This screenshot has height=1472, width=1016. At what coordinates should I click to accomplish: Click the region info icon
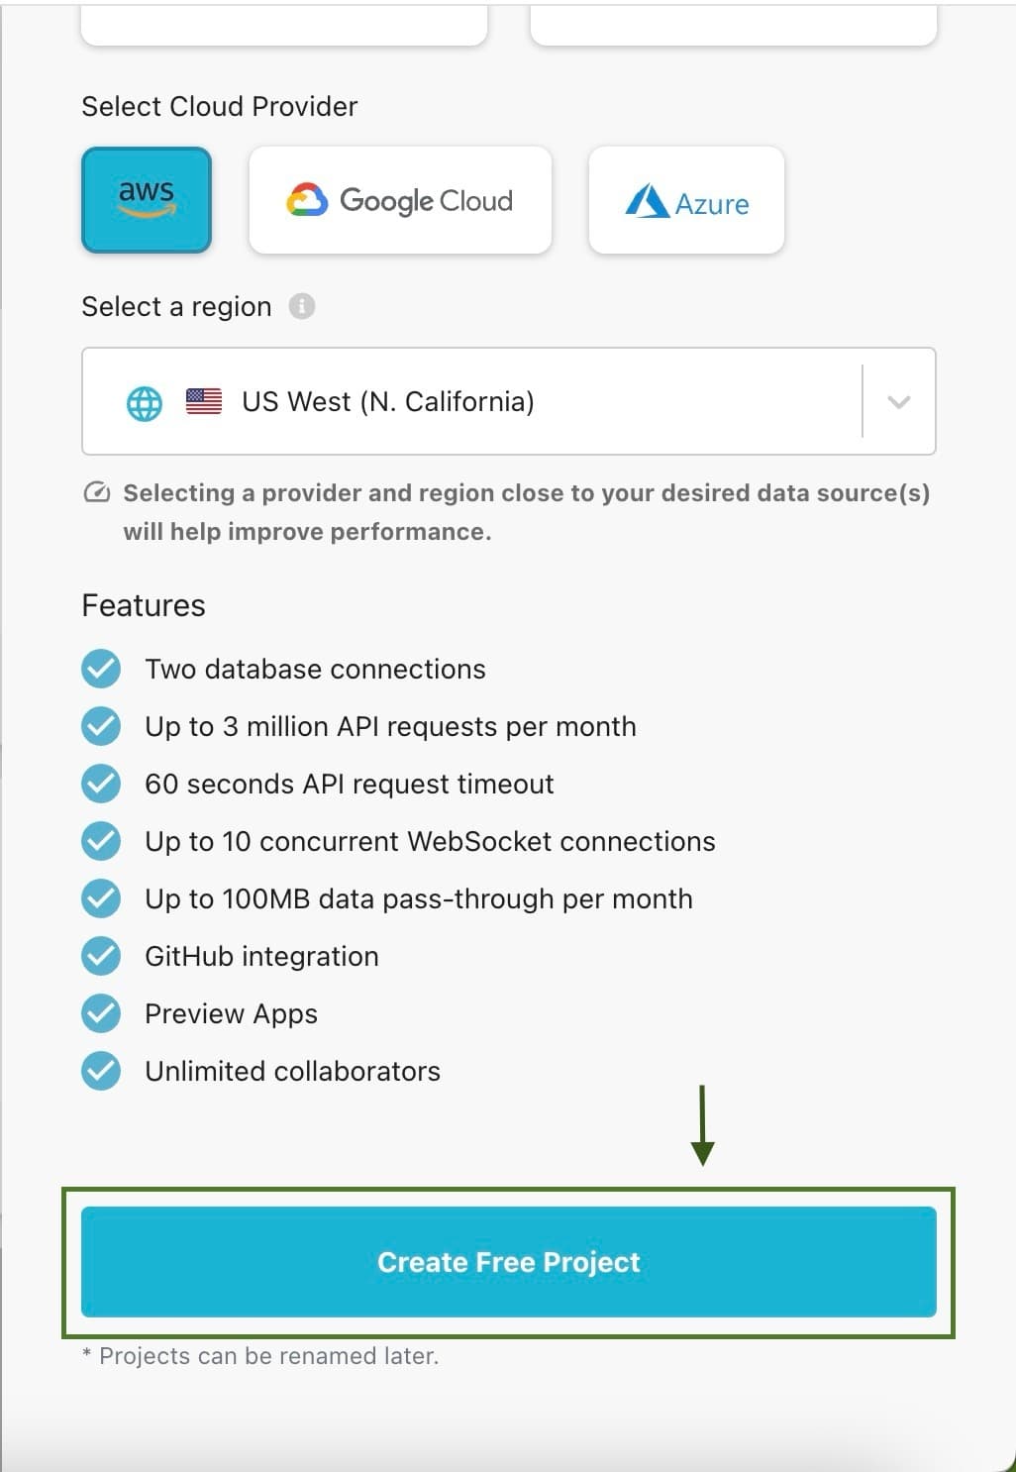pos(302,307)
